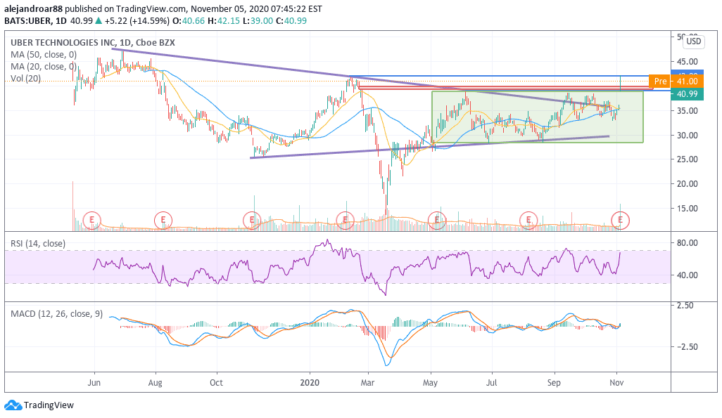Click the bold 2020 year label

click(310, 383)
